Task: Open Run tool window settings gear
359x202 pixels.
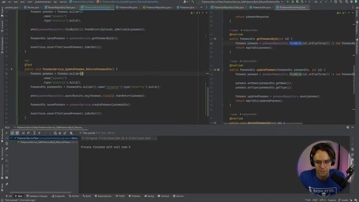Action: click(x=348, y=127)
